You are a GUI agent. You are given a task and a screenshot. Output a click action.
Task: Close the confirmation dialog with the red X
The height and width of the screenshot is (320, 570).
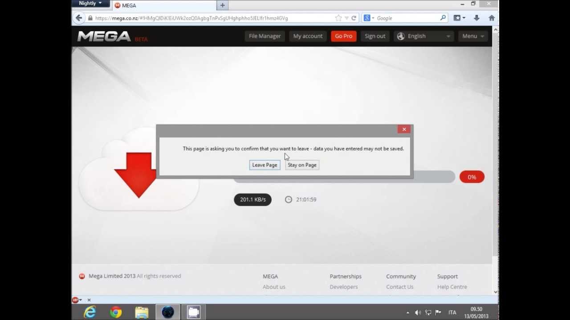tap(404, 129)
